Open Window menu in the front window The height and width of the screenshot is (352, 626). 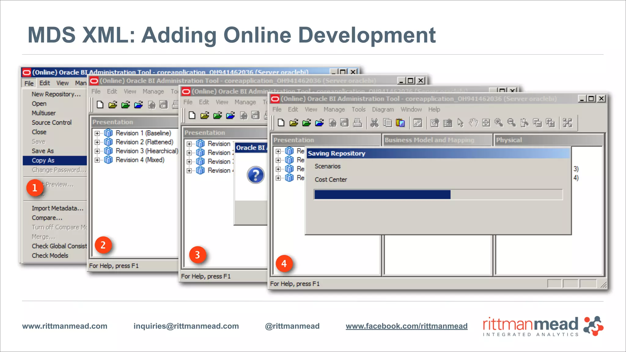411,109
